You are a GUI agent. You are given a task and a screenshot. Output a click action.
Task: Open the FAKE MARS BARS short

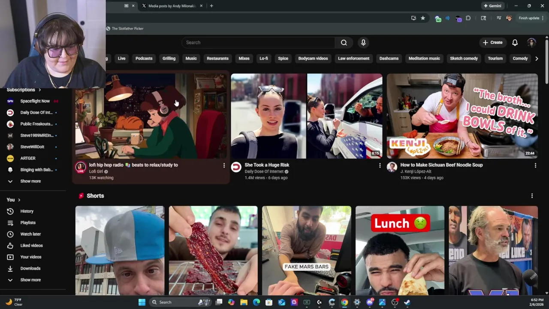point(306,251)
